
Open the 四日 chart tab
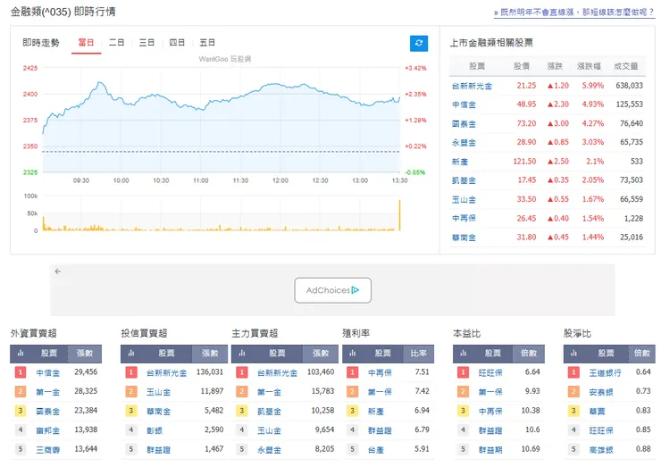[x=177, y=43]
